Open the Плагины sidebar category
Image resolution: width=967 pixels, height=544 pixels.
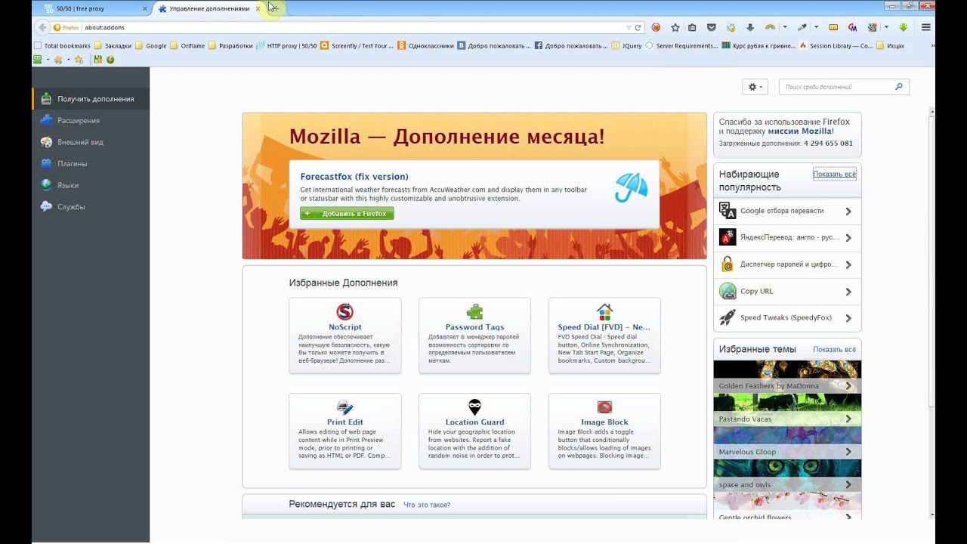pyautogui.click(x=91, y=163)
